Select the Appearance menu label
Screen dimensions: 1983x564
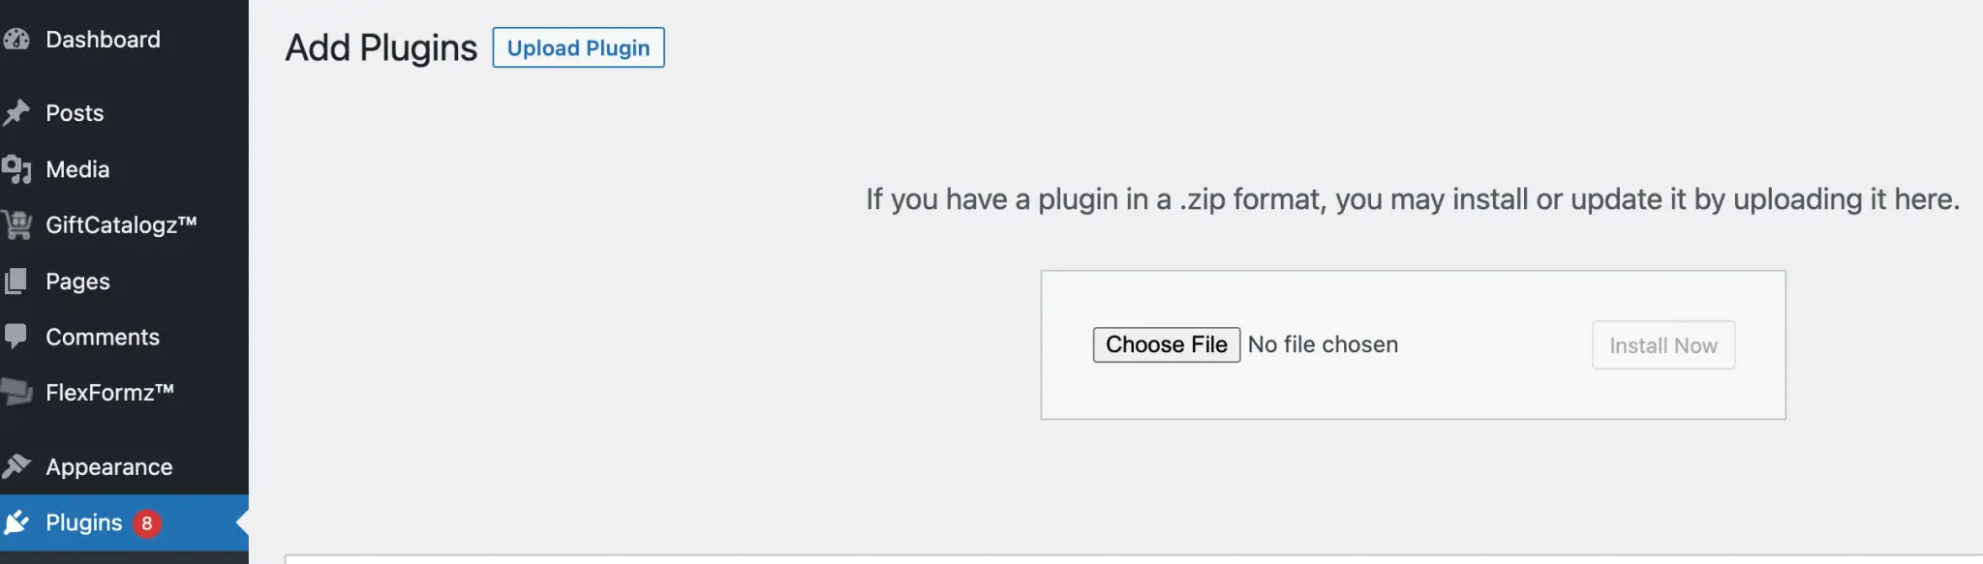(108, 466)
